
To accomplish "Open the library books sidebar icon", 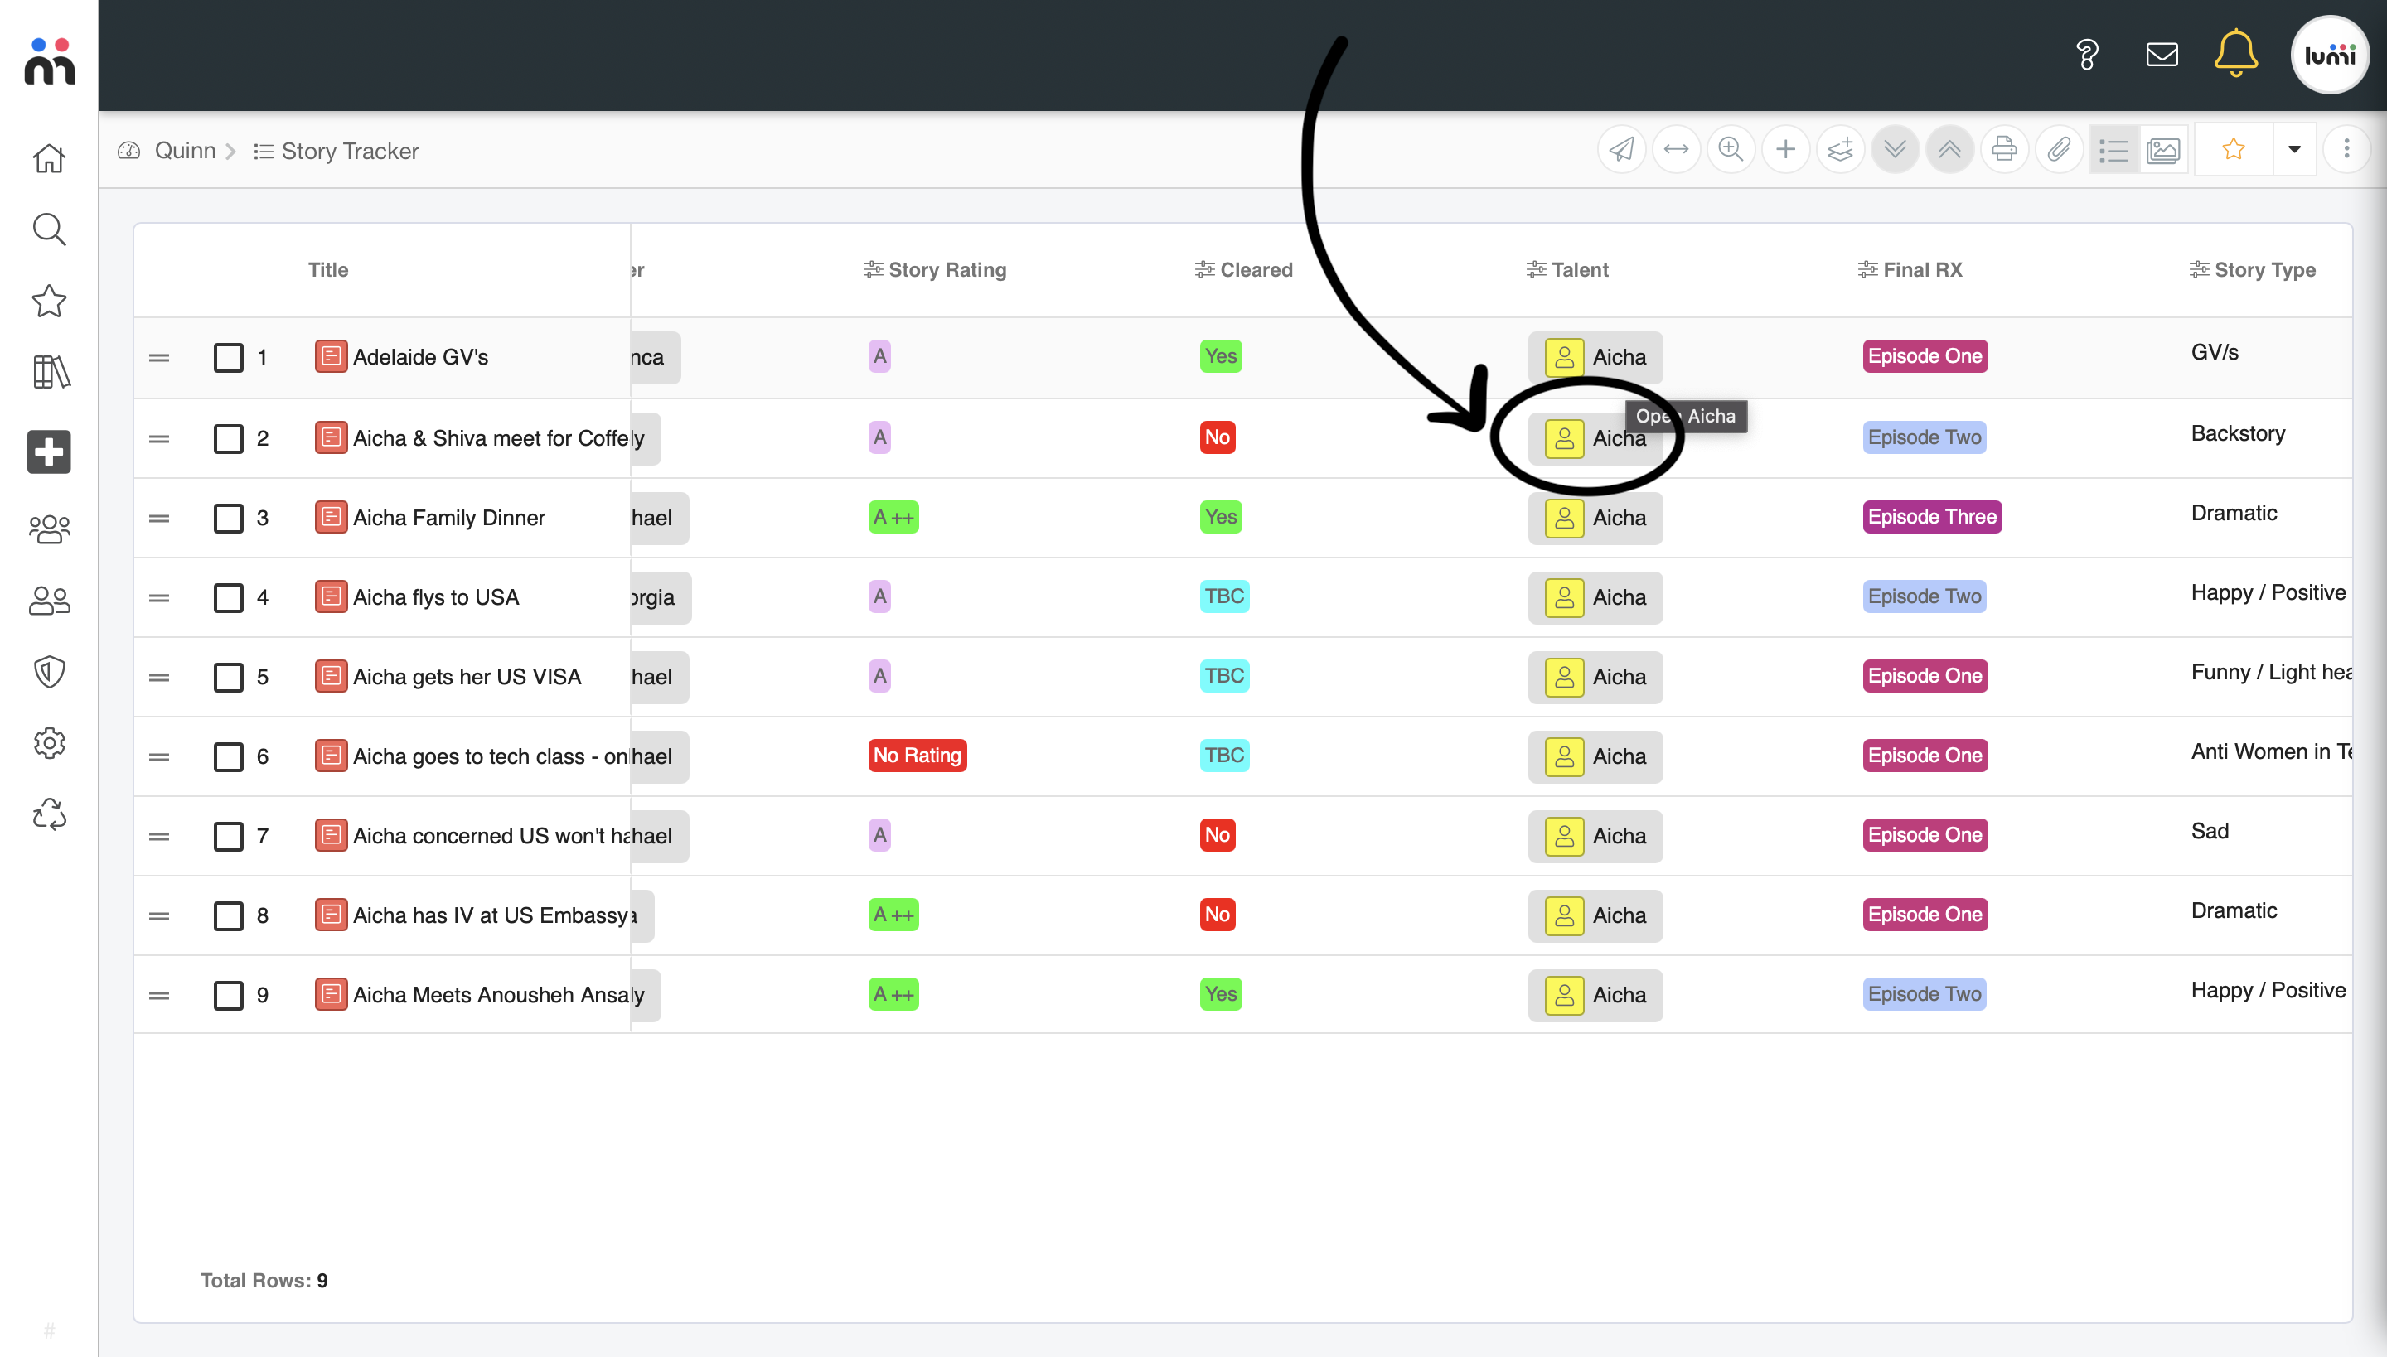I will 50,372.
